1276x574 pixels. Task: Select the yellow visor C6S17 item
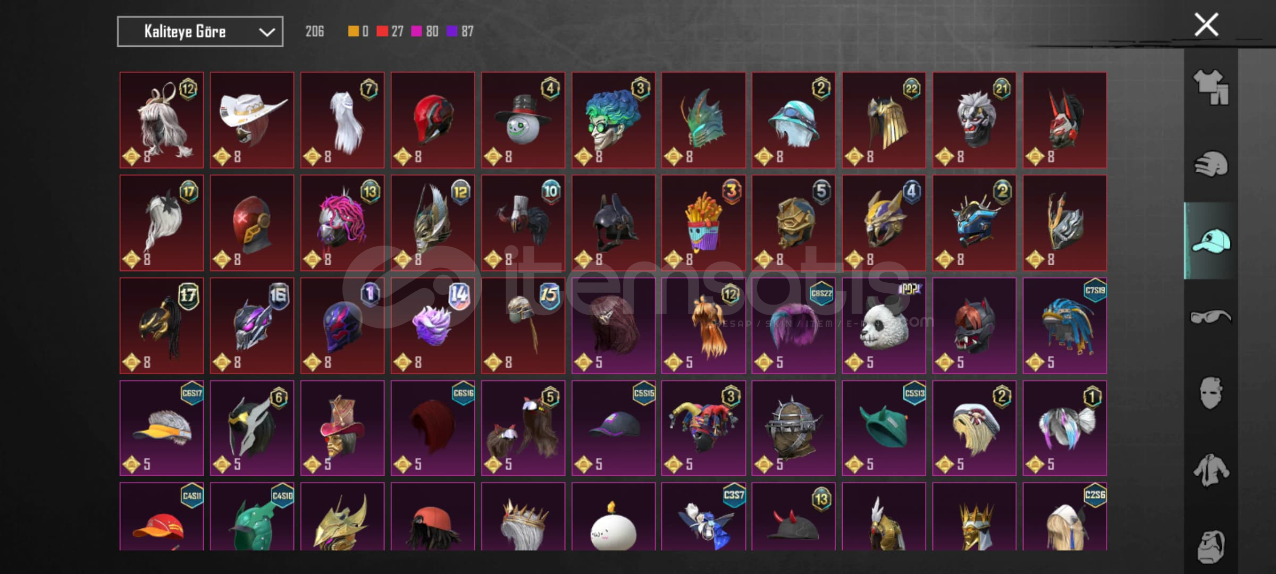pyautogui.click(x=162, y=428)
